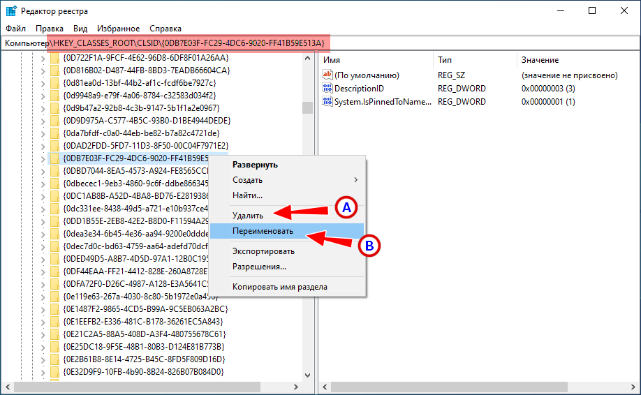Click Копировать имя раздела option
Viewport: 641px width, 395px height.
pyautogui.click(x=279, y=287)
